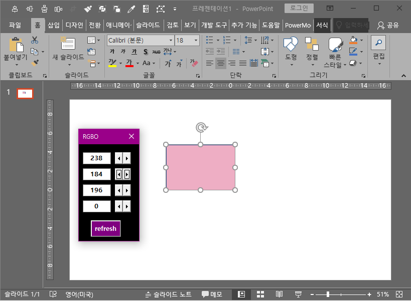Set paragraph alignment to right
The width and height of the screenshot is (411, 301).
tap(232, 63)
